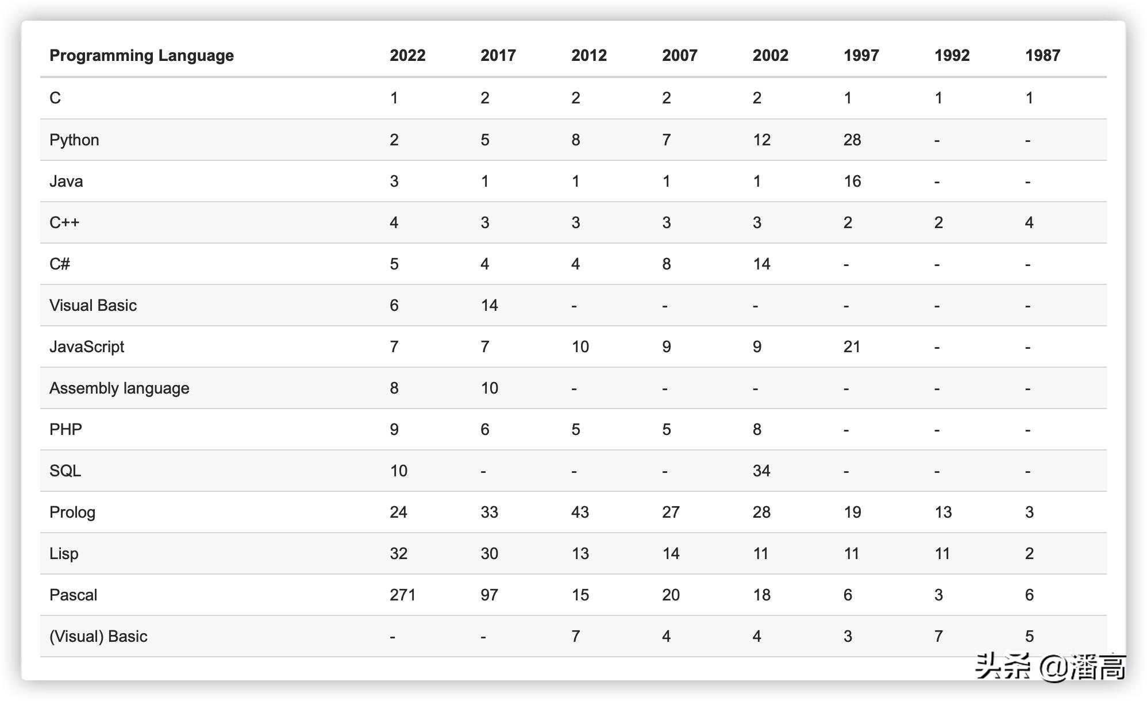Click the C# language name
This screenshot has height=701, width=1147.
click(60, 264)
